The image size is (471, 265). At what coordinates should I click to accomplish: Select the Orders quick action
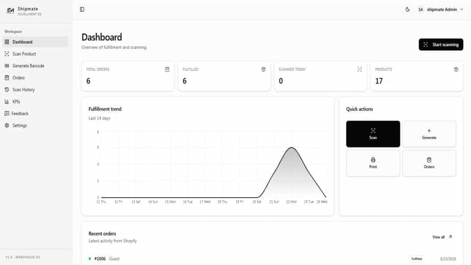(429, 163)
